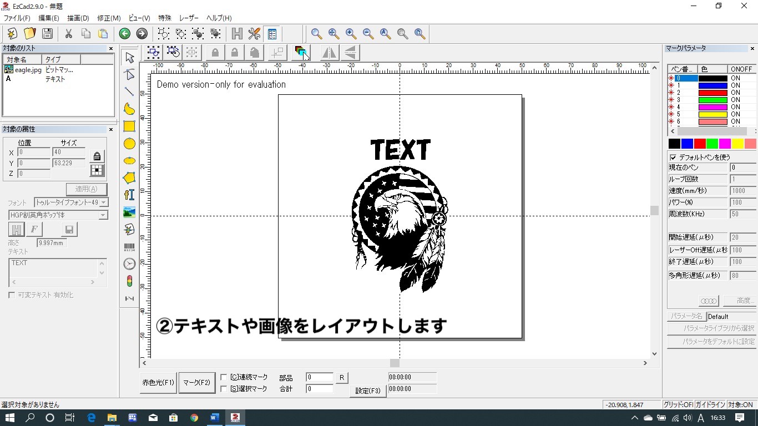758x426 pixels.
Task: Open the 編集(E) menu
Action: tap(48, 18)
